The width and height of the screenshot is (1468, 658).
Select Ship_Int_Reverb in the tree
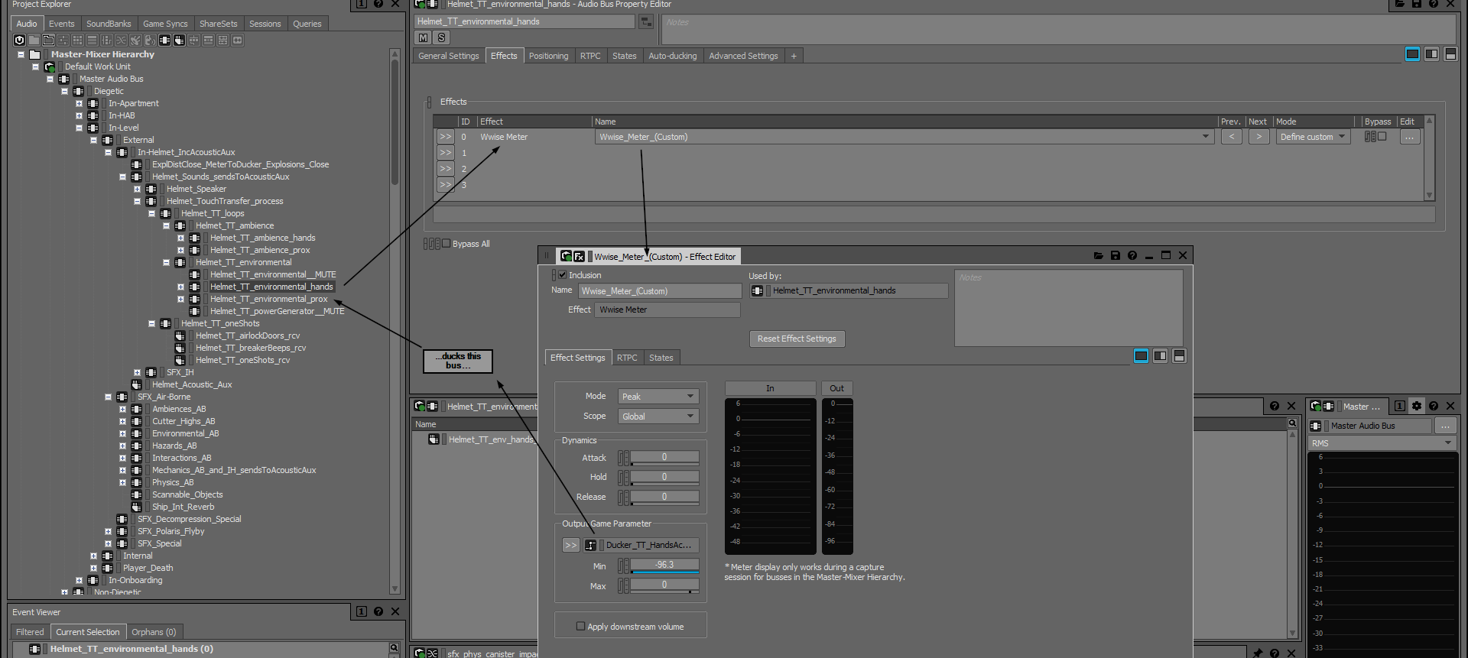click(183, 507)
